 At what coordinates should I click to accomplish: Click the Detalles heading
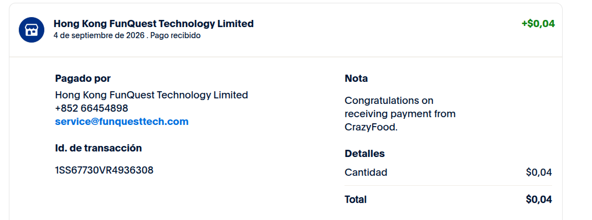pos(365,154)
